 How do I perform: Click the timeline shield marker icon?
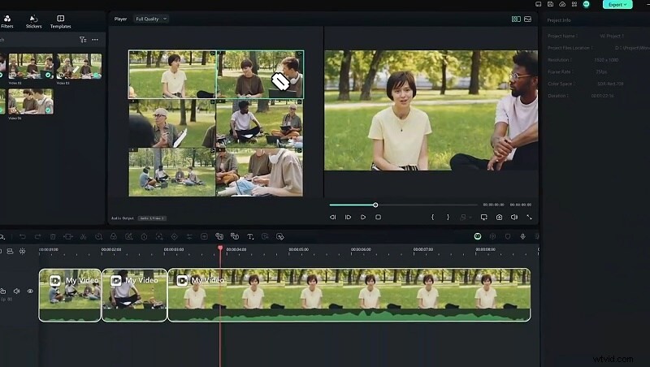(x=508, y=236)
